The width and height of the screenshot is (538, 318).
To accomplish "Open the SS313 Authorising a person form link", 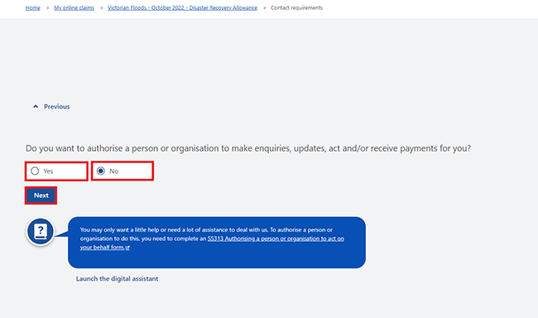I will pyautogui.click(x=212, y=243).
